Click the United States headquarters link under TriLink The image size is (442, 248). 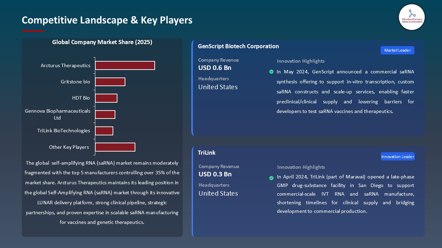click(218, 193)
